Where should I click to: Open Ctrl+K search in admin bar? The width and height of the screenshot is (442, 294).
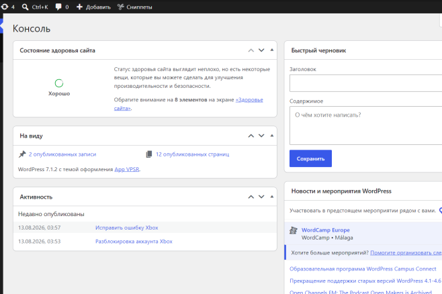click(x=35, y=7)
